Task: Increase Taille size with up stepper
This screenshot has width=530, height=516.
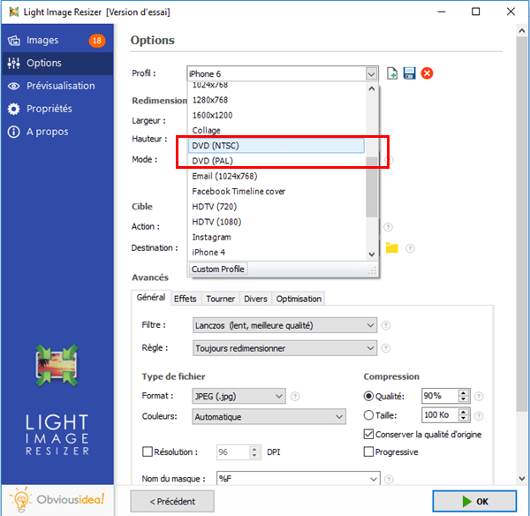Action: point(464,412)
